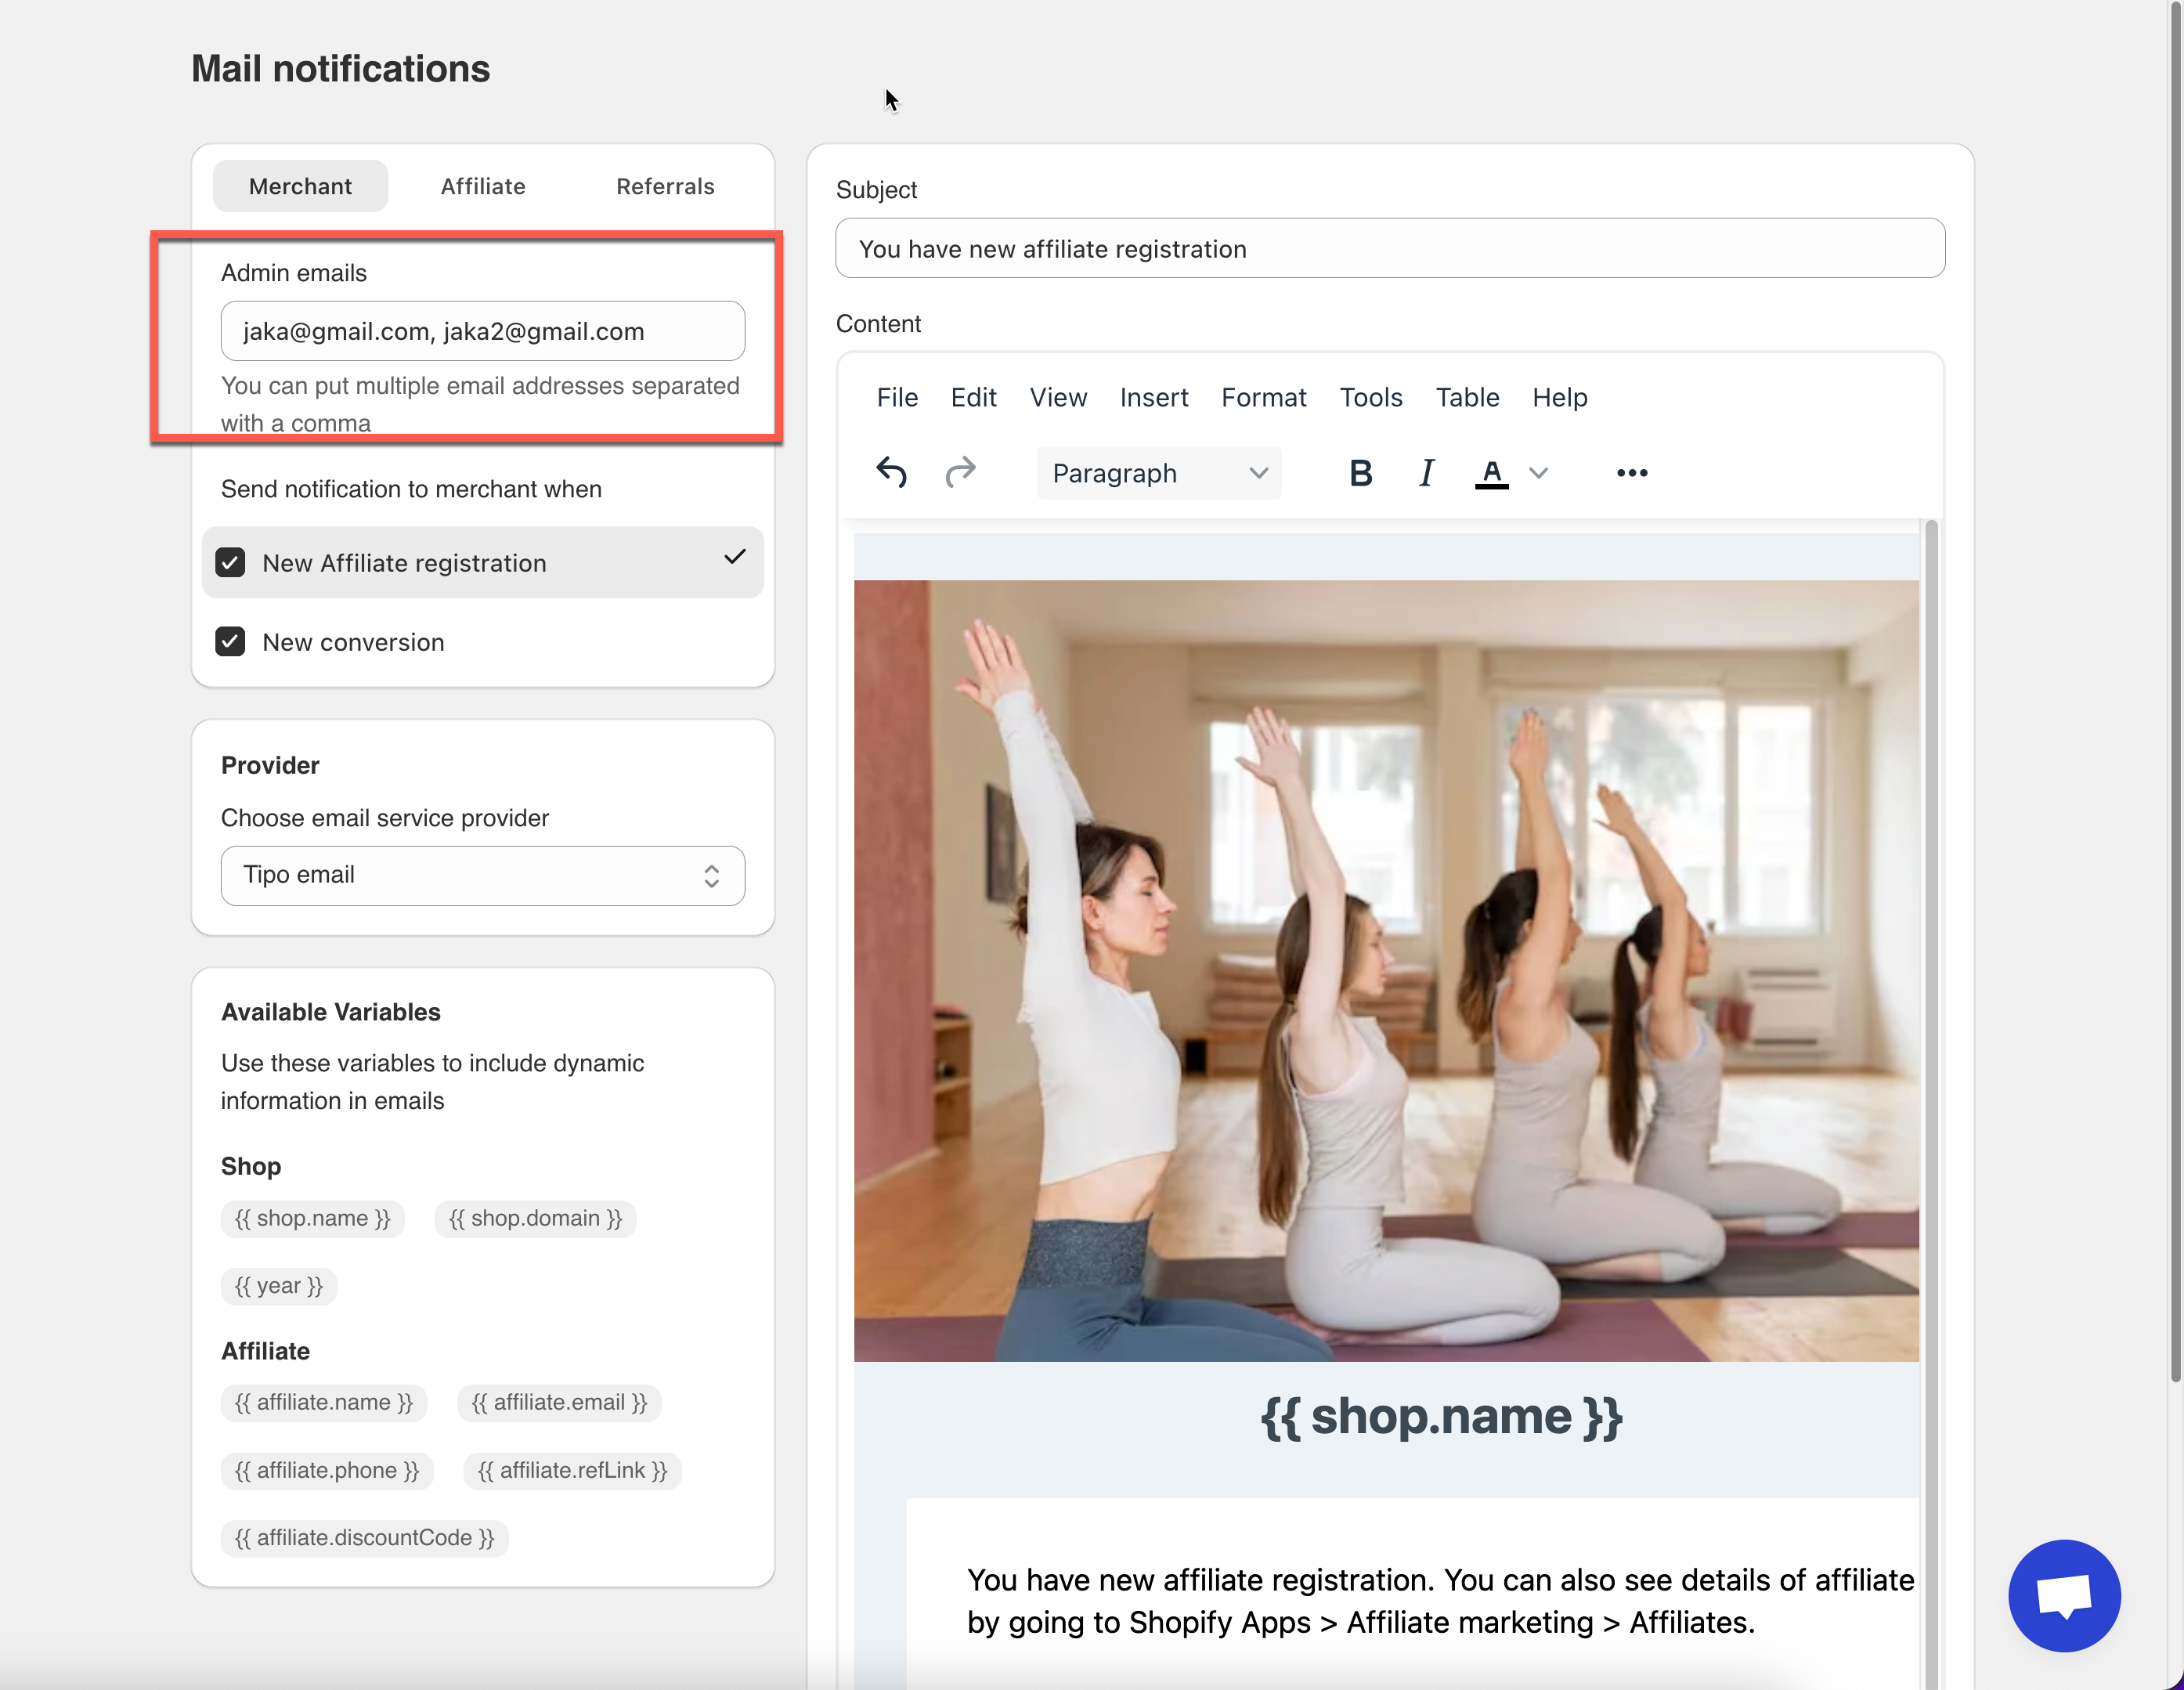Click the Admin emails input field

tap(482, 331)
